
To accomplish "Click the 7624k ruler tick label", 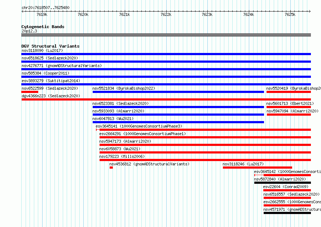I will click(x=249, y=14).
